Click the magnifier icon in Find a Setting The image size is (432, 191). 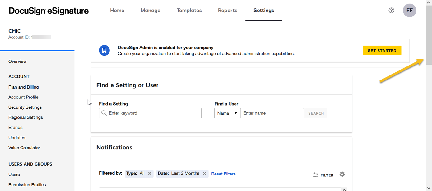104,113
